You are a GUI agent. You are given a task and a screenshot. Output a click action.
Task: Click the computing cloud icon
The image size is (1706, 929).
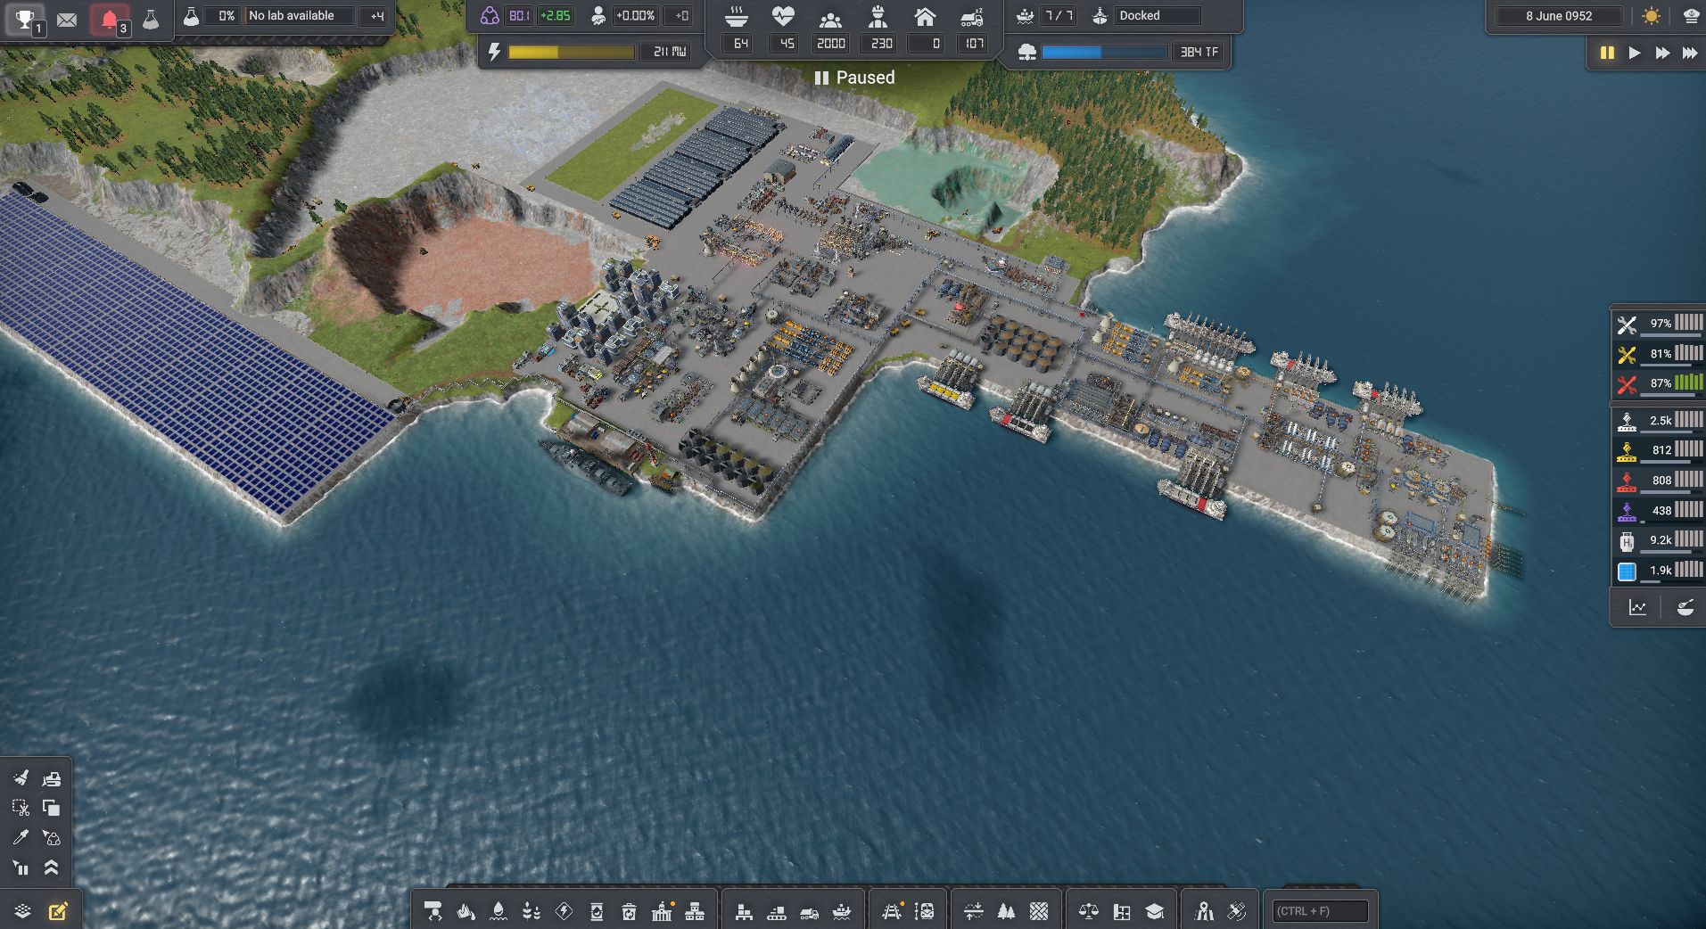tap(1027, 53)
